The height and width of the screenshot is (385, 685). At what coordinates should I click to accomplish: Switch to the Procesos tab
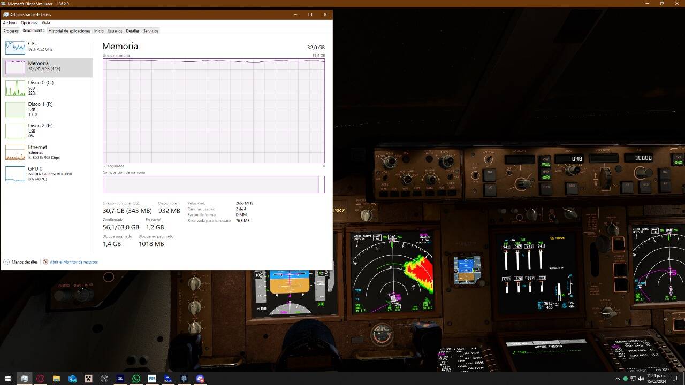(x=11, y=30)
